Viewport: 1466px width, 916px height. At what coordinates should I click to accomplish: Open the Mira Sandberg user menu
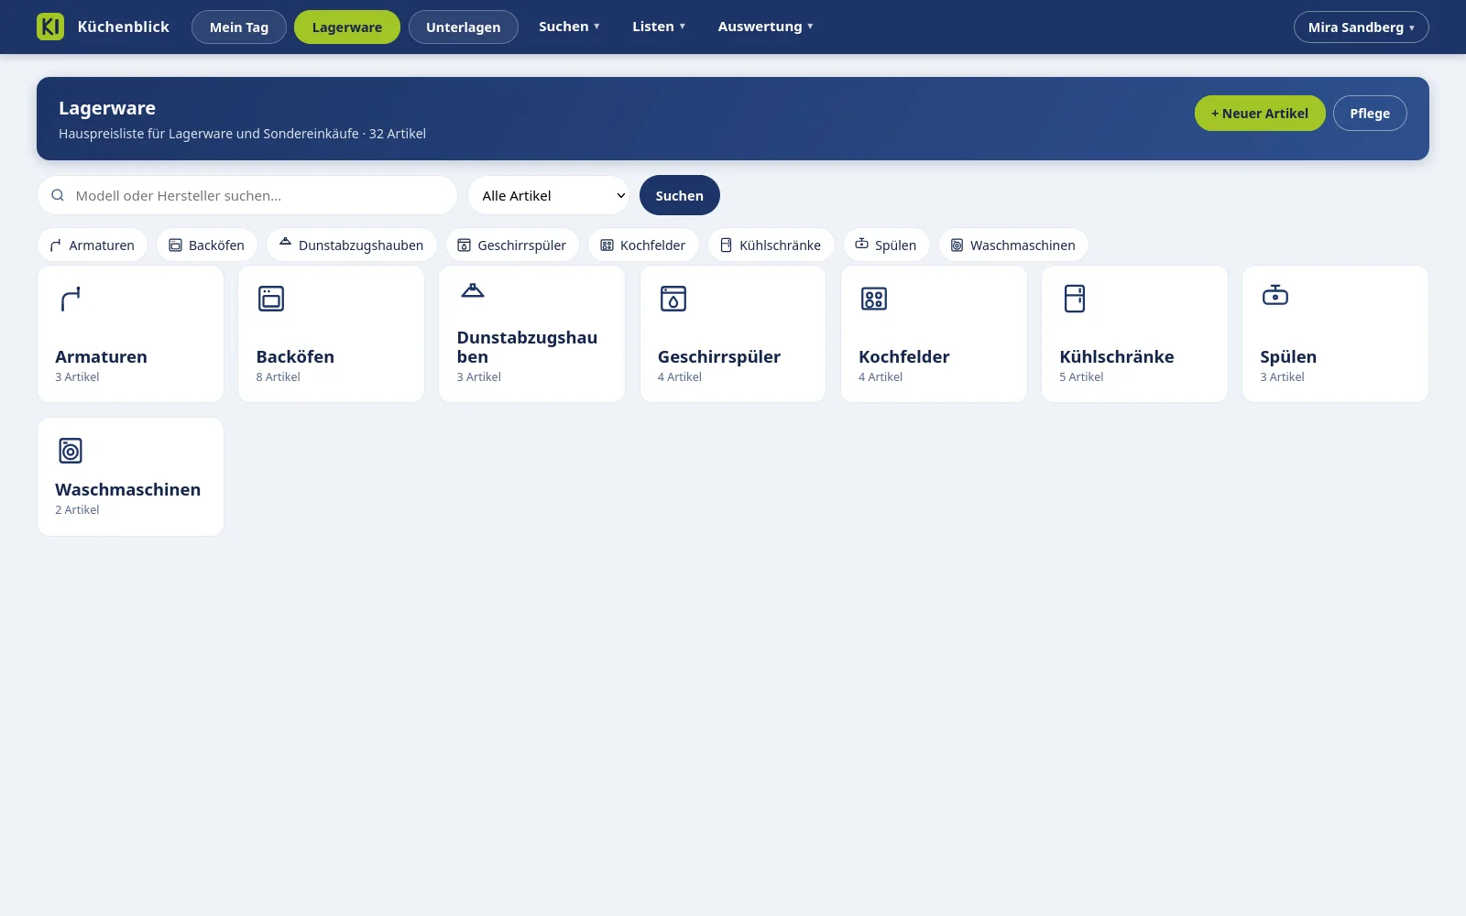click(1361, 27)
